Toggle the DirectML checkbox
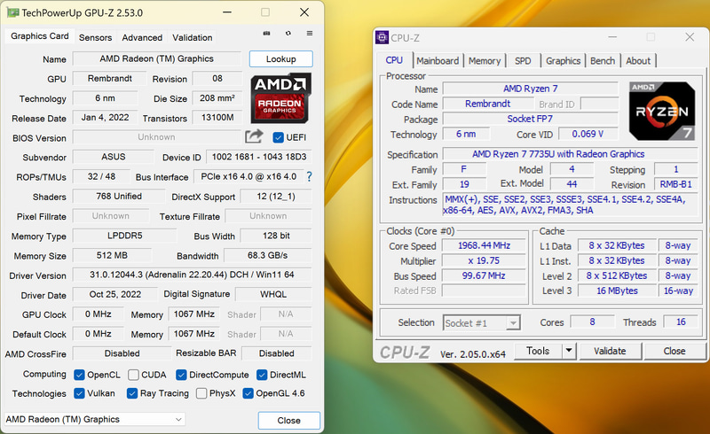 pos(262,375)
